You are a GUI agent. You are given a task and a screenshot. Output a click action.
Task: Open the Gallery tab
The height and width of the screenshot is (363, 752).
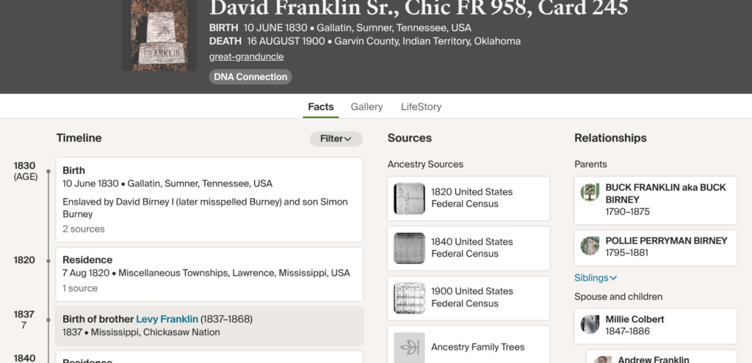click(366, 107)
